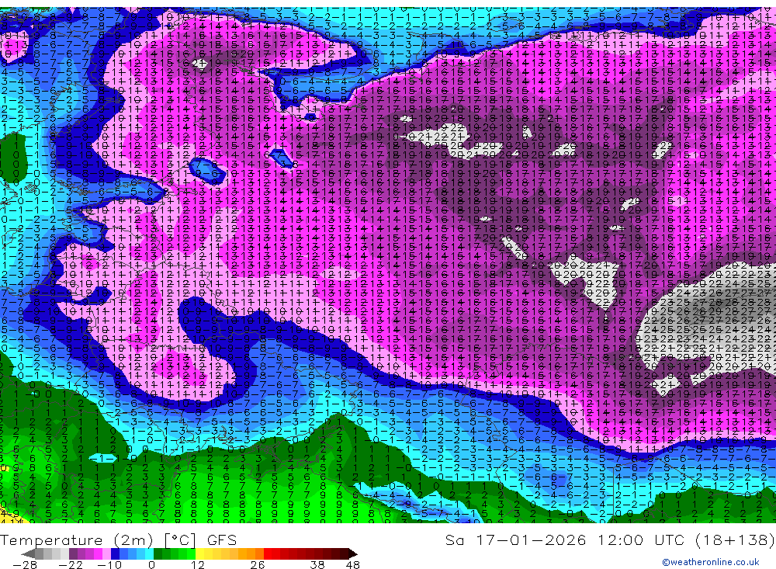Select the "Sa 17-01-2026 12:00 UTC (18+138)" timestamp
776x569 pixels.
(x=610, y=540)
